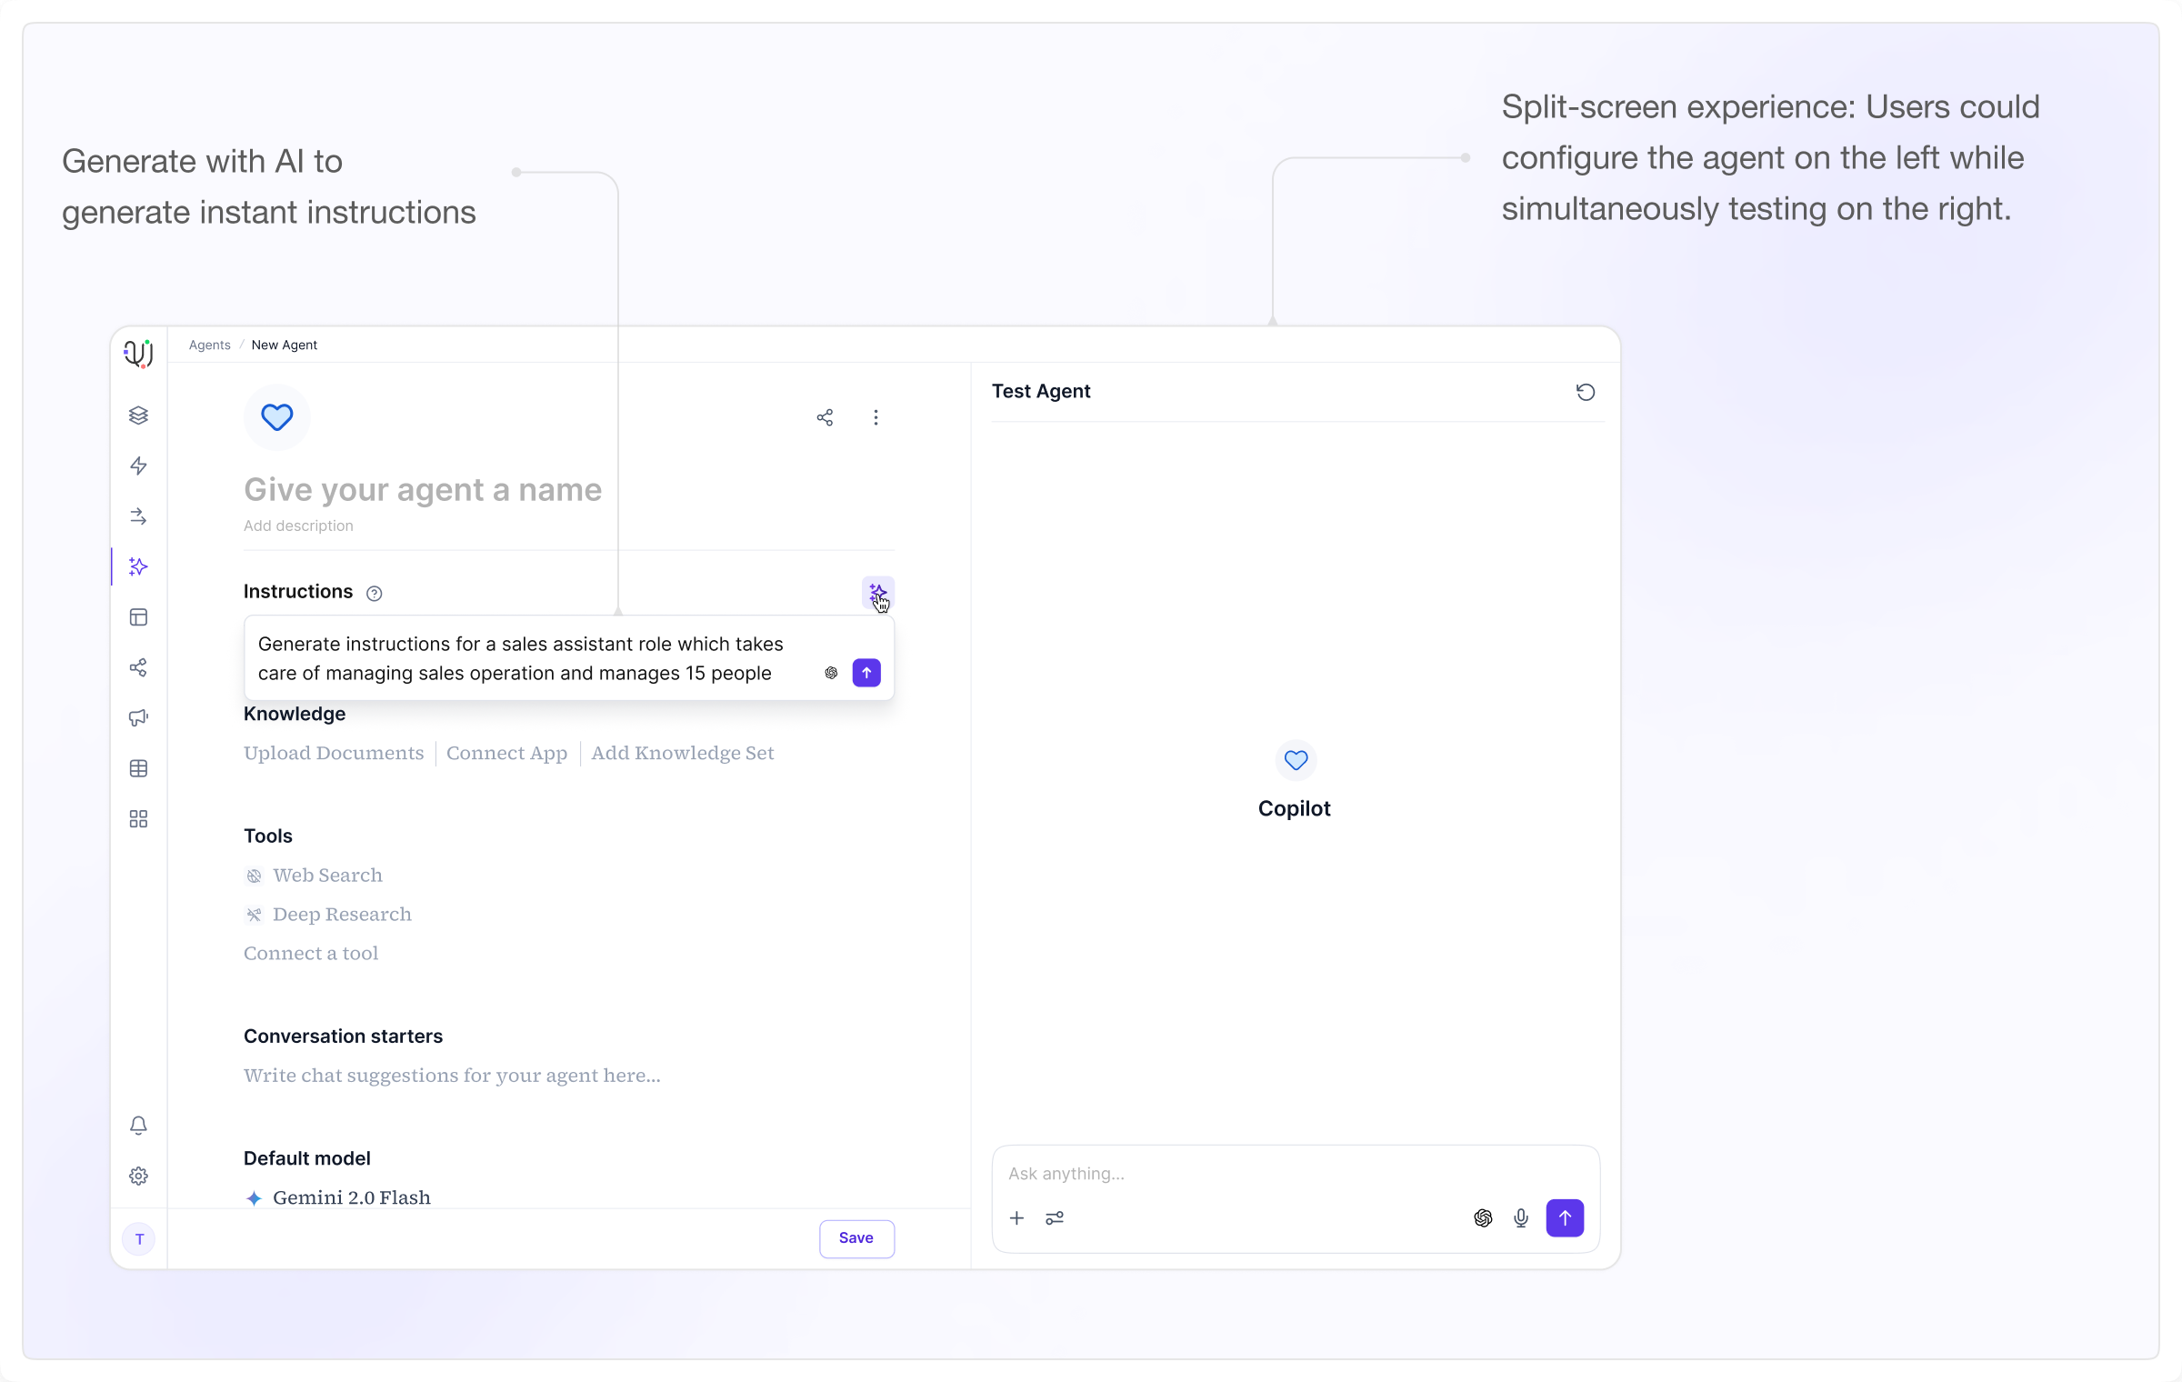Click the Save button
2182x1382 pixels.
click(856, 1238)
